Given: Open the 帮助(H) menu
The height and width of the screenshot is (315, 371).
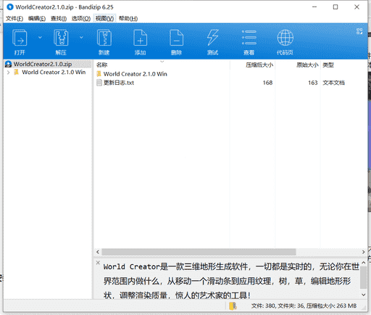Looking at the screenshot, I should (128, 18).
